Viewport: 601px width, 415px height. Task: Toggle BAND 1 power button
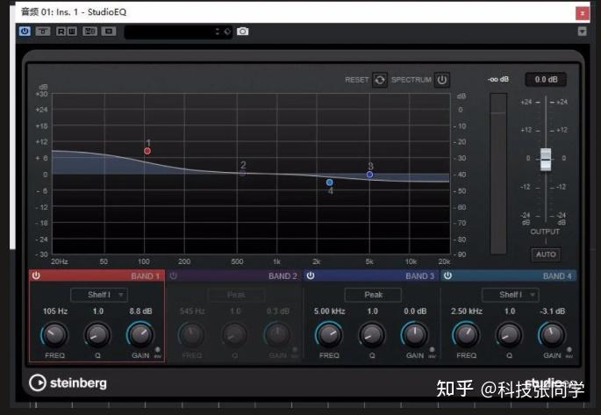[36, 275]
